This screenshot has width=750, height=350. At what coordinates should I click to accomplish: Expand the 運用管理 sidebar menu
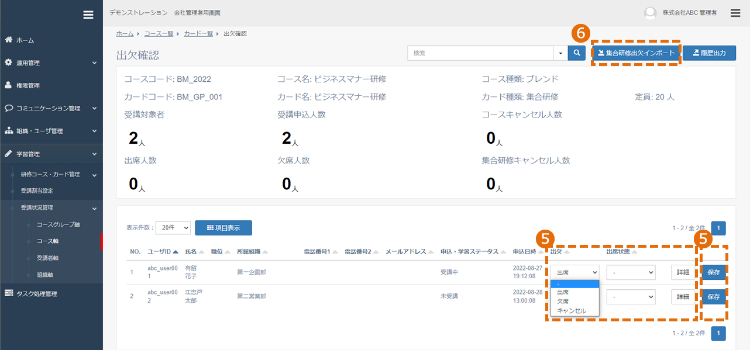point(94,63)
